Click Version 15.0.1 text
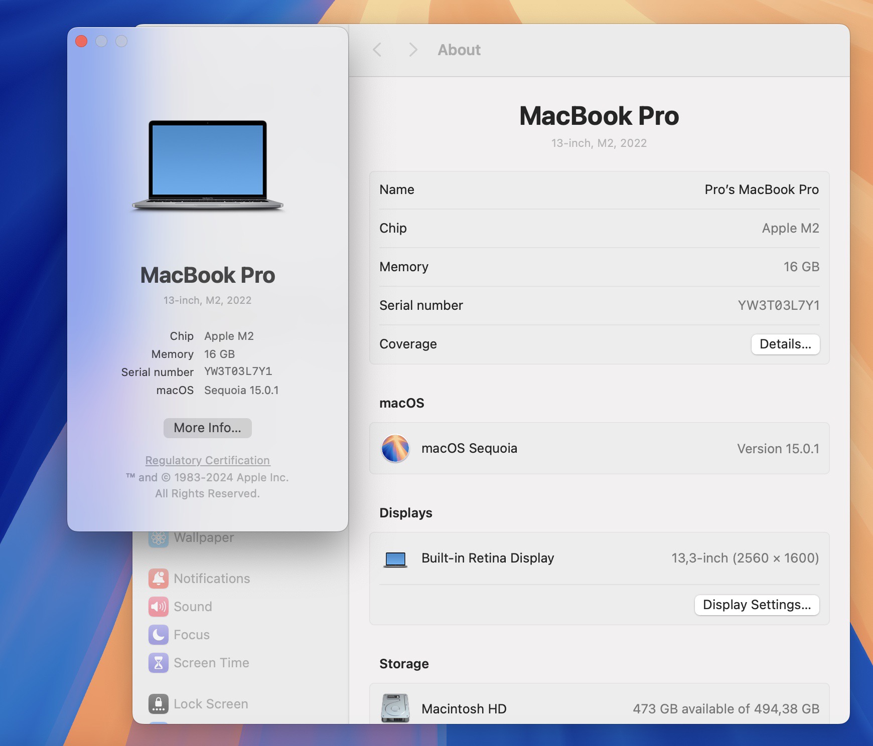 [x=778, y=449]
